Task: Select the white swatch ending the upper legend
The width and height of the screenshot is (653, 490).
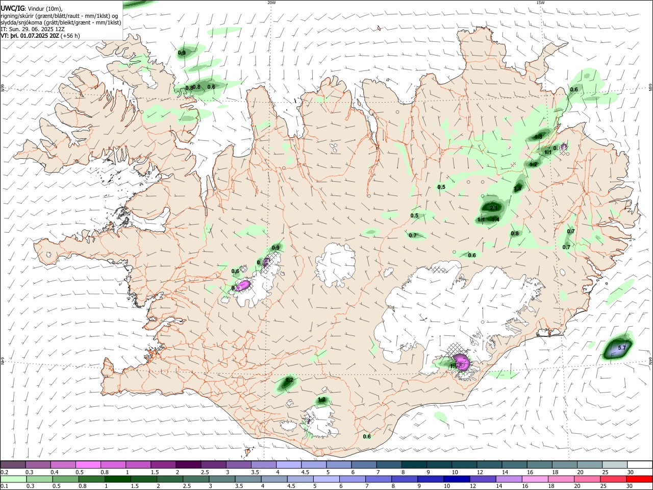Action: [x=639, y=464]
